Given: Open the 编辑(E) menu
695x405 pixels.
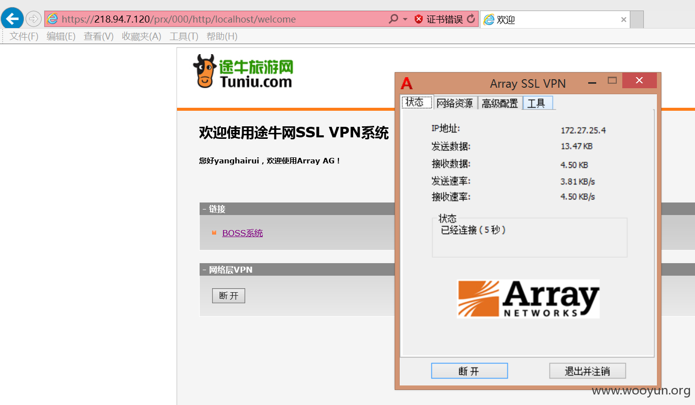Looking at the screenshot, I should coord(61,36).
